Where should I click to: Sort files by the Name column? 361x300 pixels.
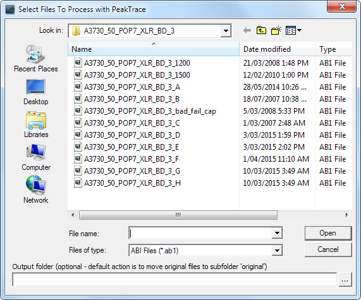click(154, 49)
